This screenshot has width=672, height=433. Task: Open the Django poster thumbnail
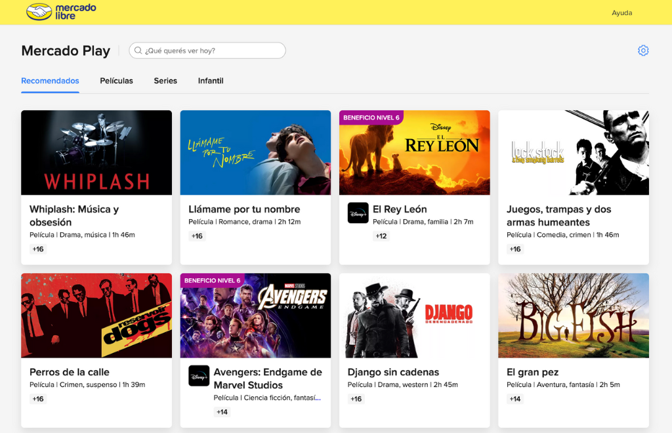415,316
